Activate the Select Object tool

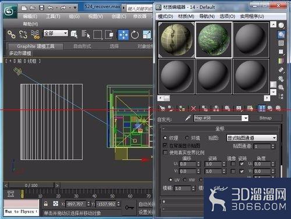point(74,34)
